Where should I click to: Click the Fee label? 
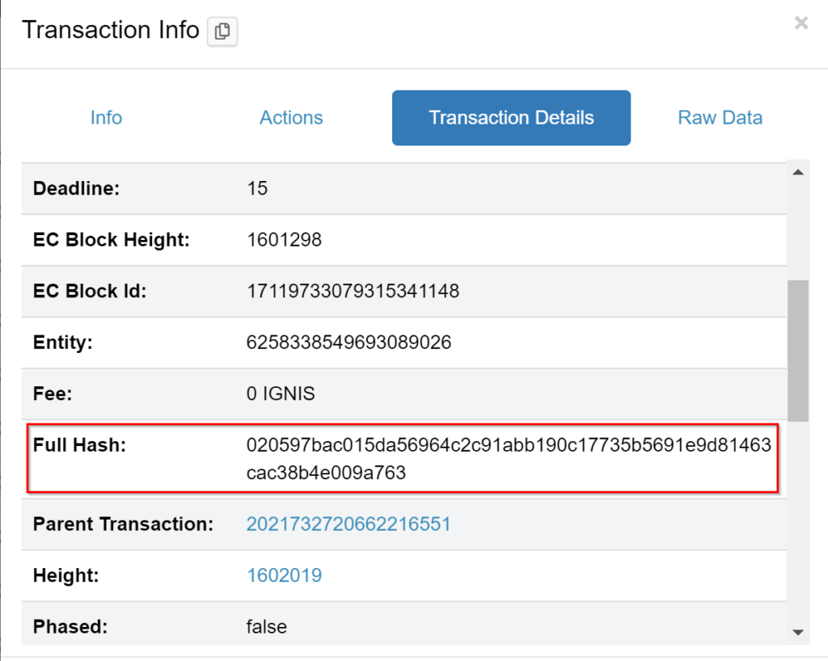click(53, 394)
